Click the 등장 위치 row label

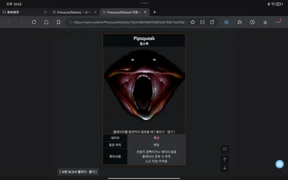click(x=115, y=145)
